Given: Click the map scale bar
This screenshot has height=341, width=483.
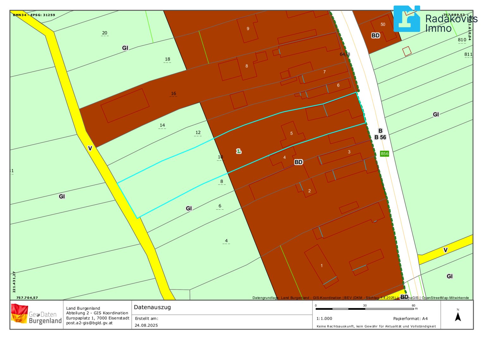Looking at the screenshot, I should (x=364, y=309).
